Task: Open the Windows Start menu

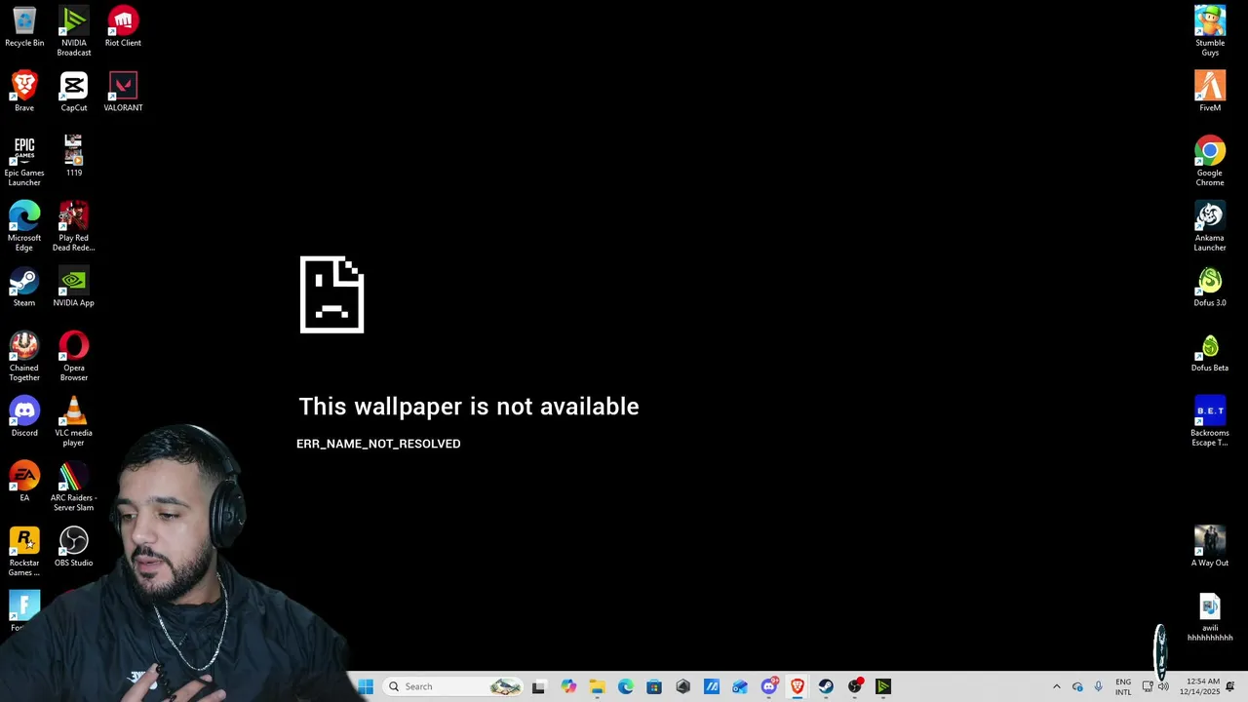Action: [x=366, y=686]
